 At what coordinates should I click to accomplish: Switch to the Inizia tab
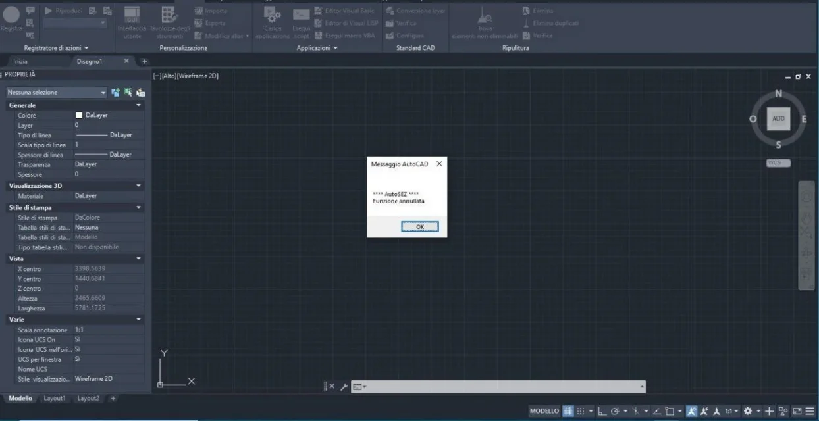pyautogui.click(x=20, y=61)
